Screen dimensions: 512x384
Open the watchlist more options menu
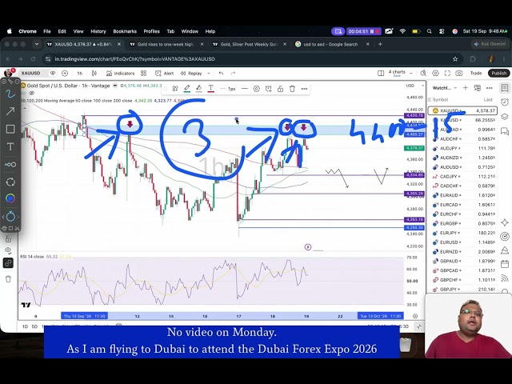(489, 88)
